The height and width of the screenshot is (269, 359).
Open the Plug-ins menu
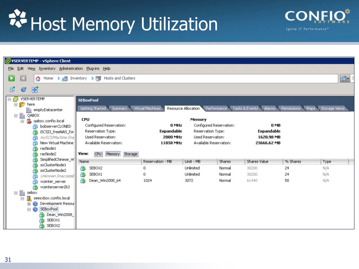coord(93,69)
